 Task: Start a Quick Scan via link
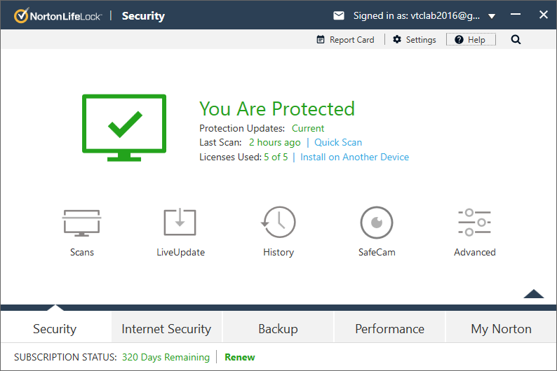pyautogui.click(x=338, y=142)
